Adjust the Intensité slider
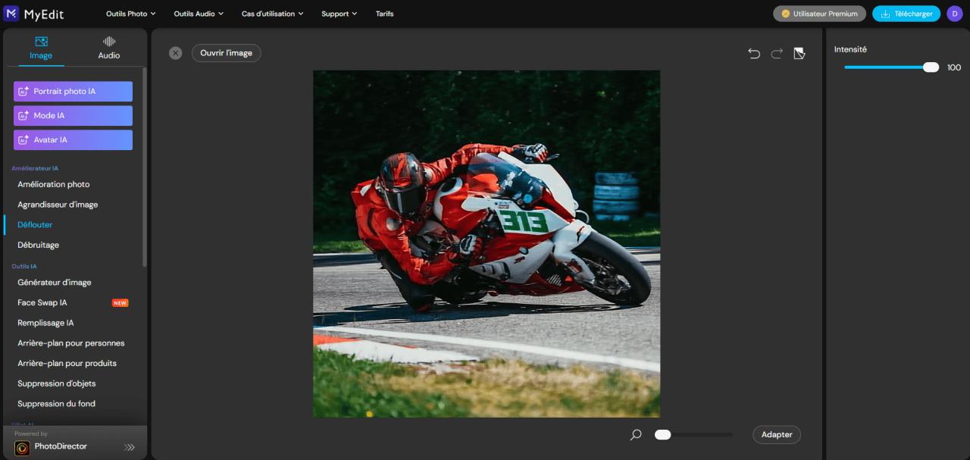Viewport: 970px width, 460px height. point(931,67)
